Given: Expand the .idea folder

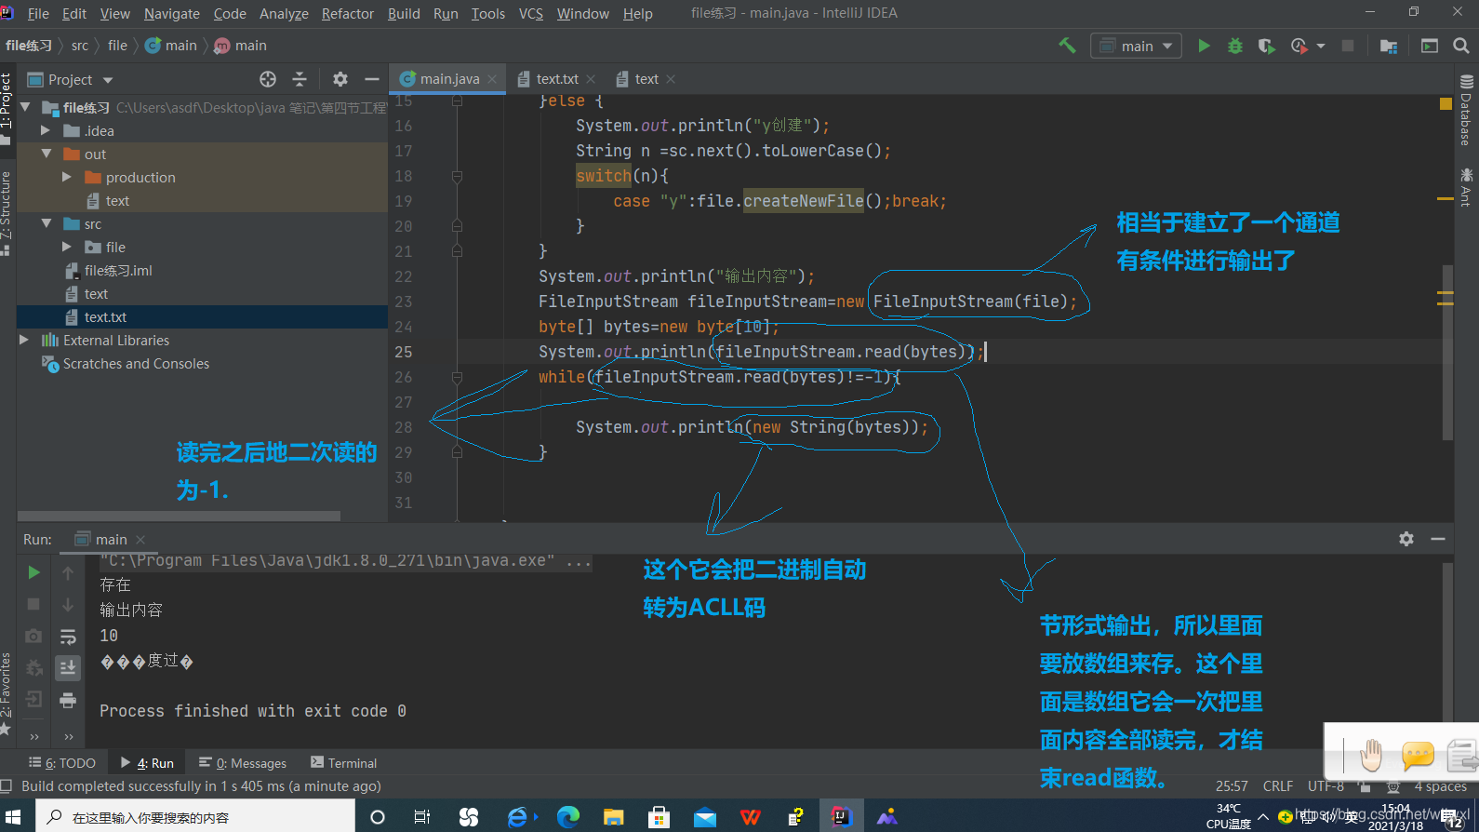Looking at the screenshot, I should tap(45, 130).
